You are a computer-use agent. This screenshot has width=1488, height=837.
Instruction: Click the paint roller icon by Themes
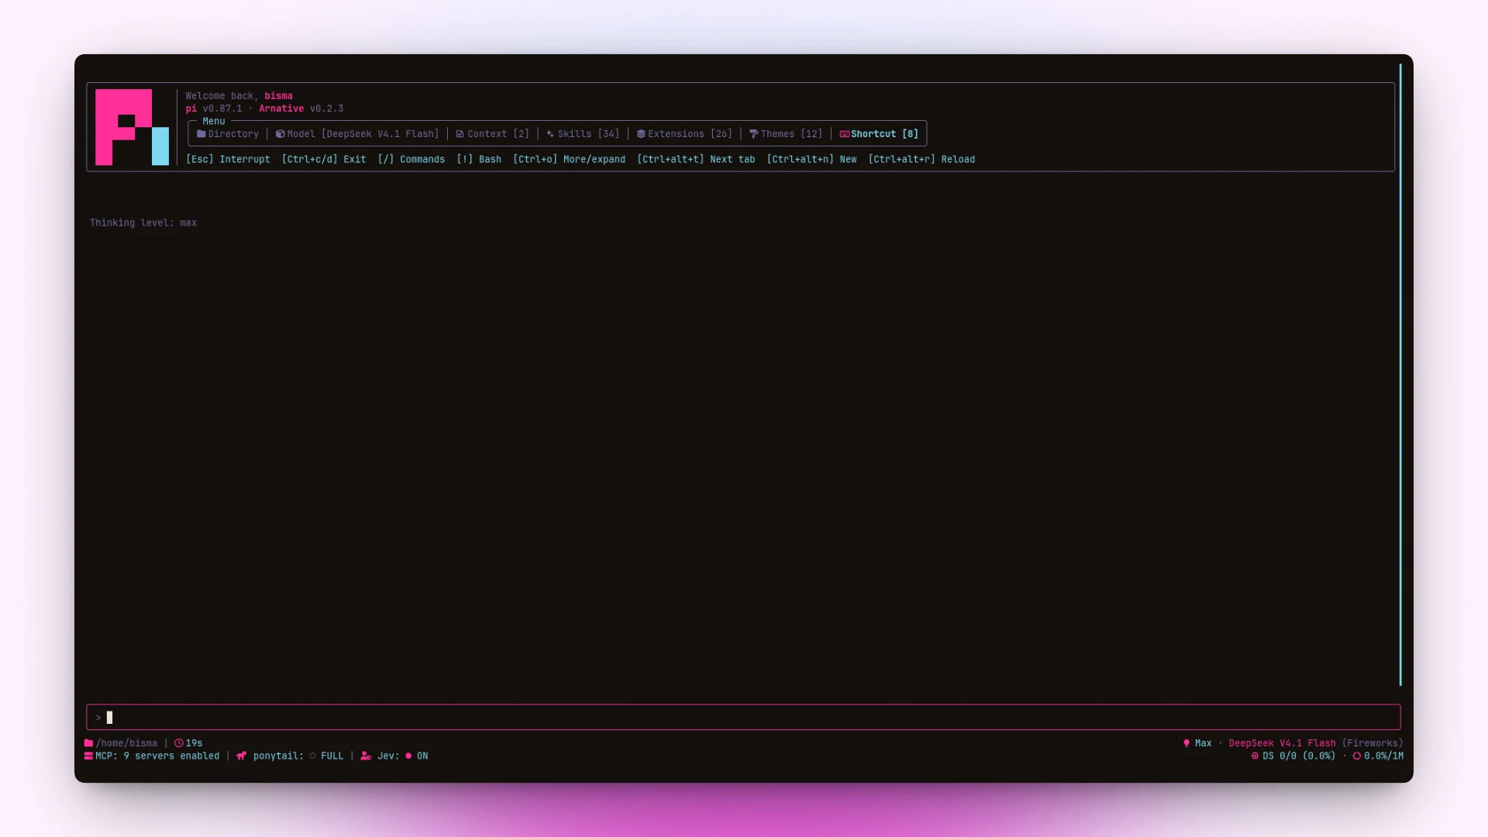coord(753,134)
